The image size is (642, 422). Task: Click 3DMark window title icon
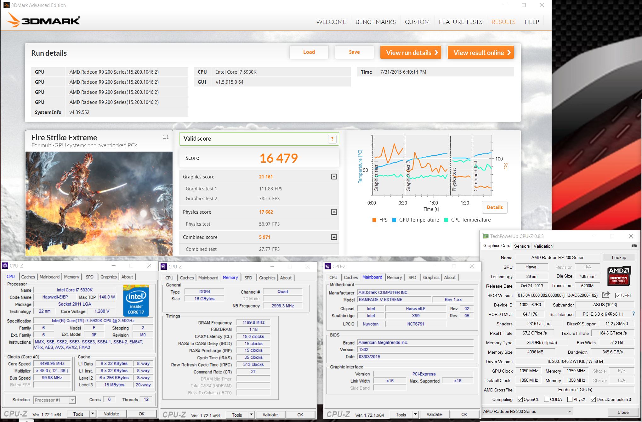[6, 5]
